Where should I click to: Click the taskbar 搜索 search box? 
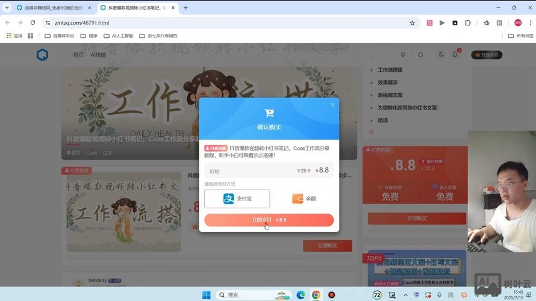click(x=254, y=295)
